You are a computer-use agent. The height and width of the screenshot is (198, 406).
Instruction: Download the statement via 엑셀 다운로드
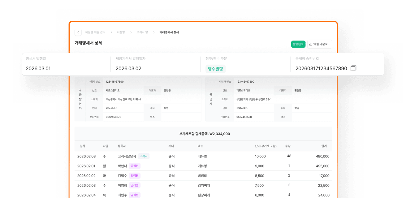(x=320, y=44)
